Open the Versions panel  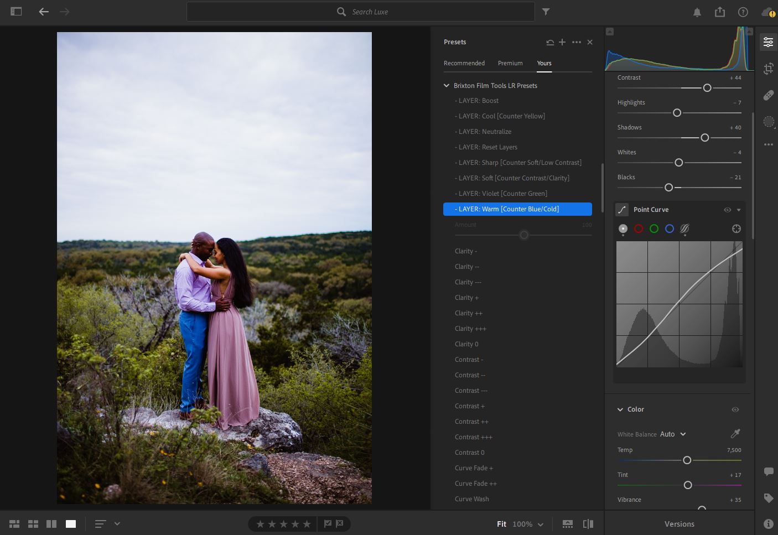(x=679, y=524)
